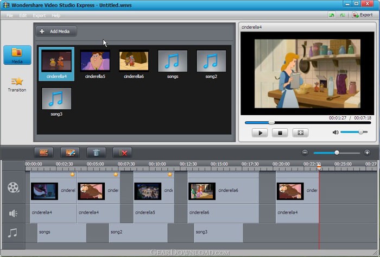
Task: Open the Edit menu
Action: (23, 16)
